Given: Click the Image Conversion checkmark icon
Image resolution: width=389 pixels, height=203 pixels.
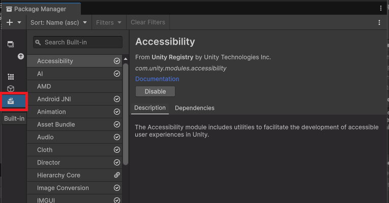Looking at the screenshot, I should [x=117, y=188].
